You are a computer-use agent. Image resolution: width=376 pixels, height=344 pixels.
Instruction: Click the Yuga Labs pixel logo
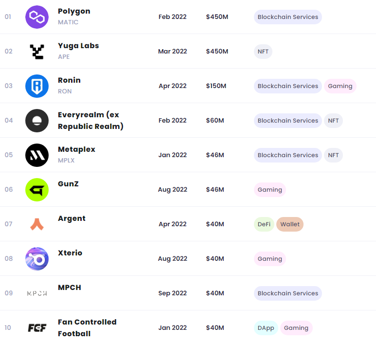click(37, 52)
